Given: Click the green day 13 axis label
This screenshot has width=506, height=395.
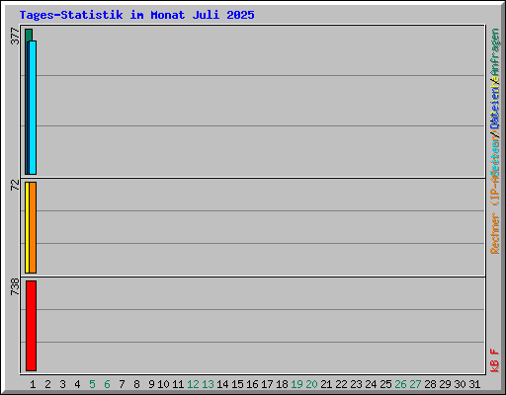Looking at the screenshot, I should [x=208, y=384].
